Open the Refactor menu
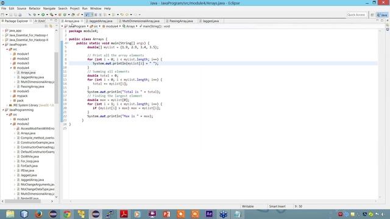 click(35, 9)
